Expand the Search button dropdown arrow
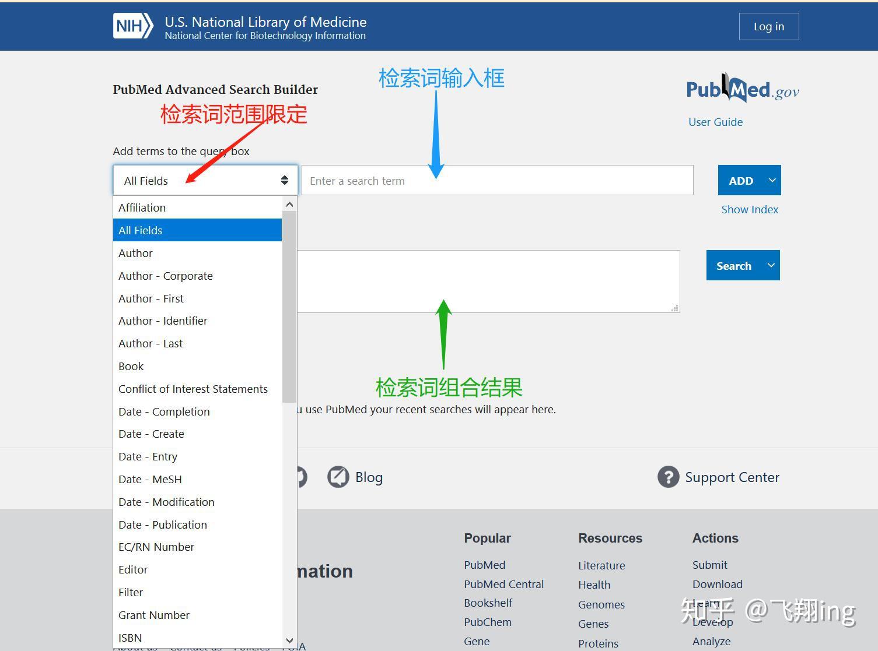Image resolution: width=878 pixels, height=651 pixels. click(771, 265)
